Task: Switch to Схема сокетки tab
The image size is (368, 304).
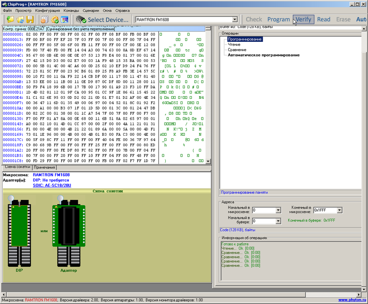Action: click(x=17, y=167)
